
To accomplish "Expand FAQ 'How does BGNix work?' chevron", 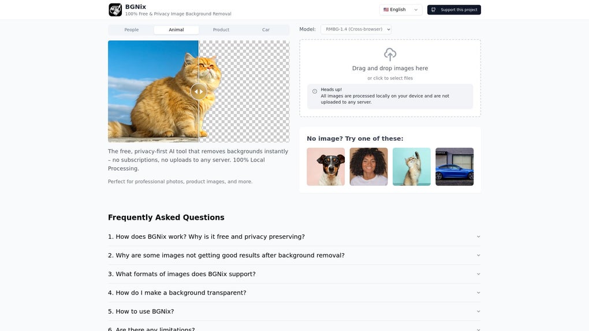I will coord(478,237).
